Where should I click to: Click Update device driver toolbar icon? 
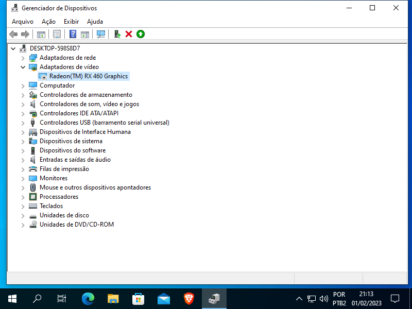(x=117, y=34)
